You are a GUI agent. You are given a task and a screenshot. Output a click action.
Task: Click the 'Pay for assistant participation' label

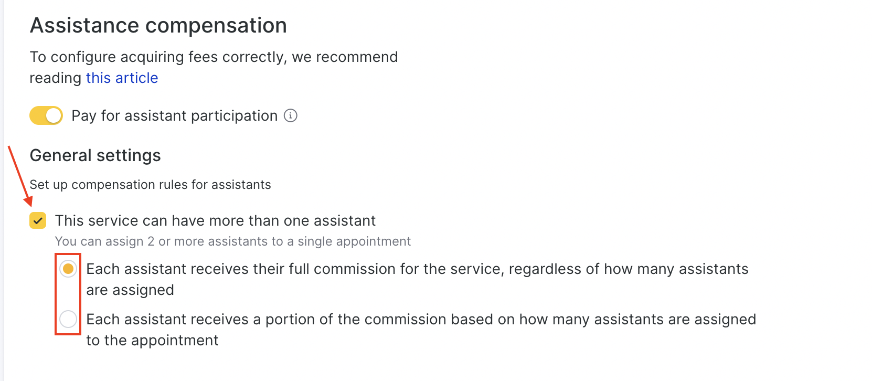[174, 115]
